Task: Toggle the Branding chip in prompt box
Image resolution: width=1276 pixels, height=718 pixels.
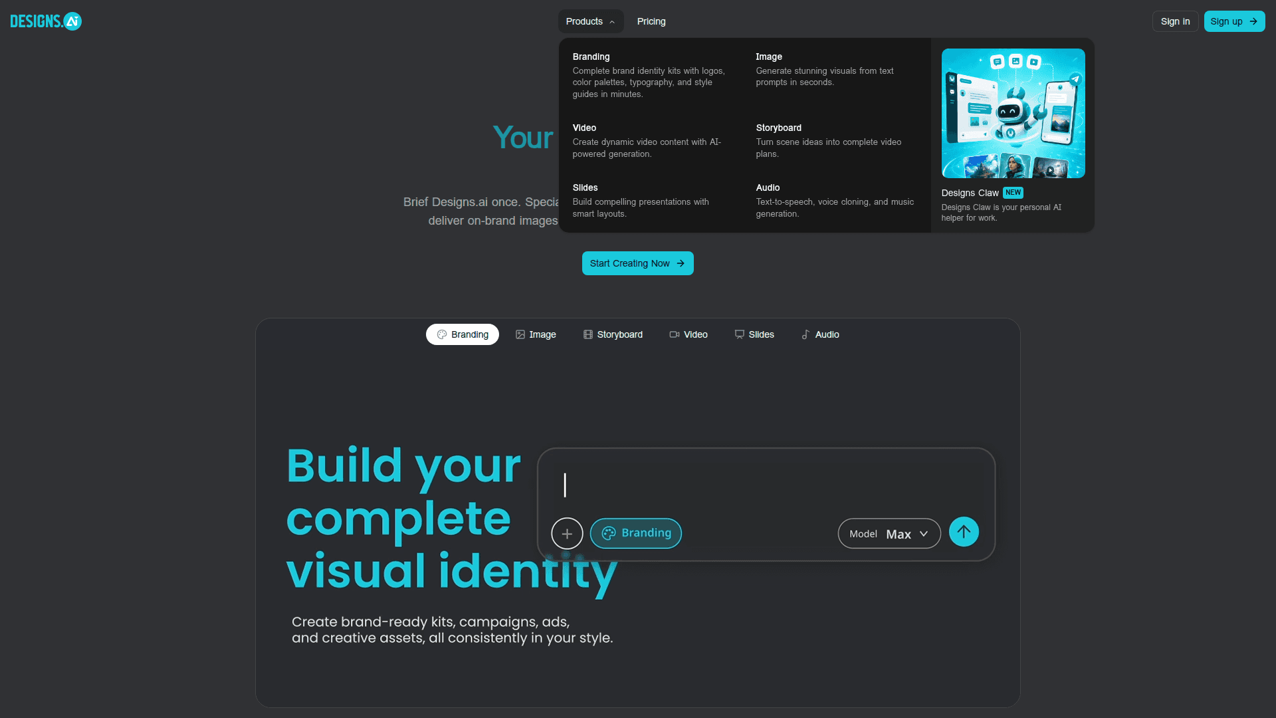Action: 636,533
